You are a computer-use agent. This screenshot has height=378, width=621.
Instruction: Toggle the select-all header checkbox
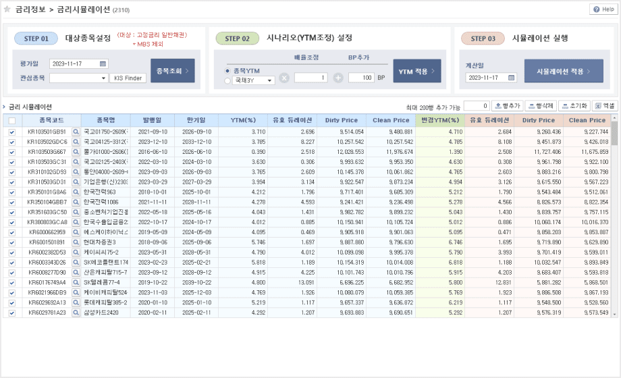[x=12, y=121]
